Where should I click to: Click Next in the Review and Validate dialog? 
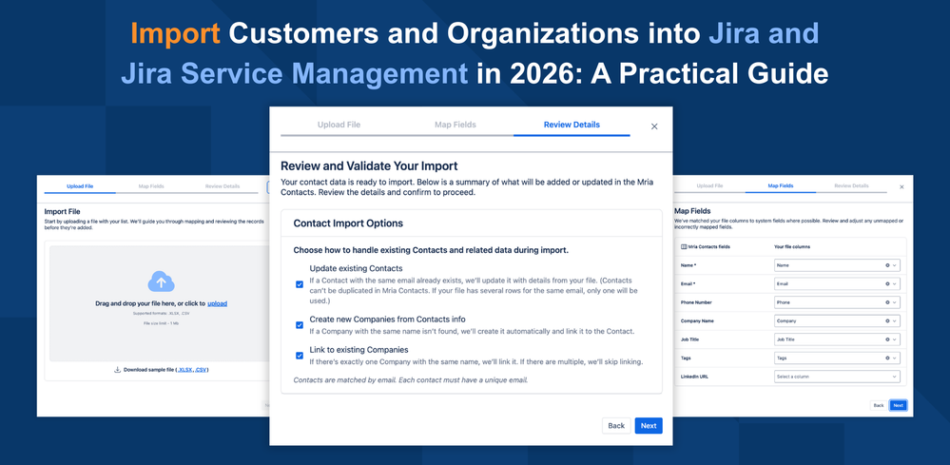click(649, 426)
